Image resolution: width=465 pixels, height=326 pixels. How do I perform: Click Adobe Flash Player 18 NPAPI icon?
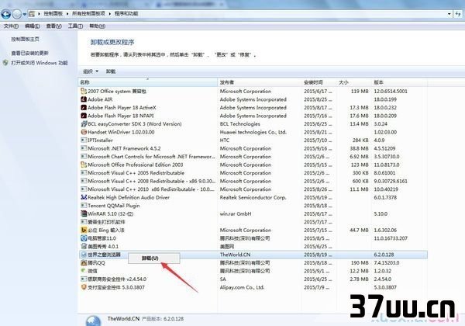point(84,116)
